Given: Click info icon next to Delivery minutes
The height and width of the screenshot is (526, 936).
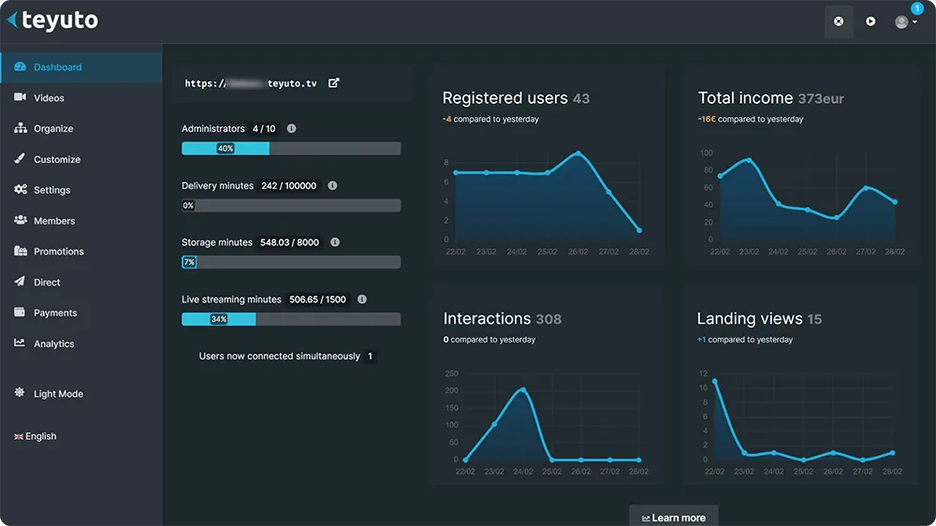Looking at the screenshot, I should tap(332, 185).
